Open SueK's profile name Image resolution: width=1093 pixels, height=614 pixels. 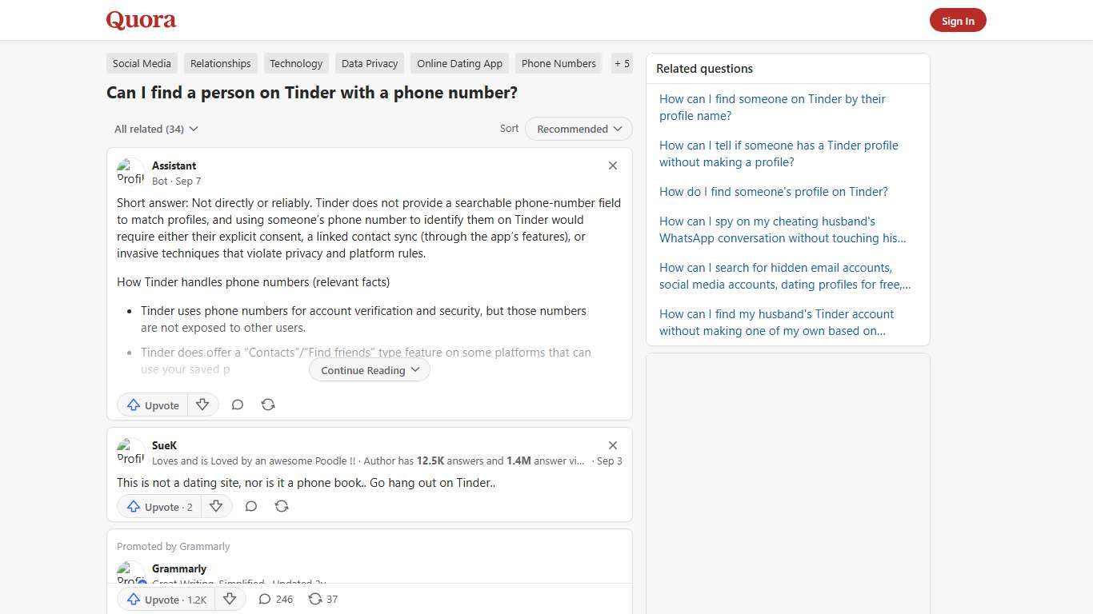pyautogui.click(x=164, y=445)
